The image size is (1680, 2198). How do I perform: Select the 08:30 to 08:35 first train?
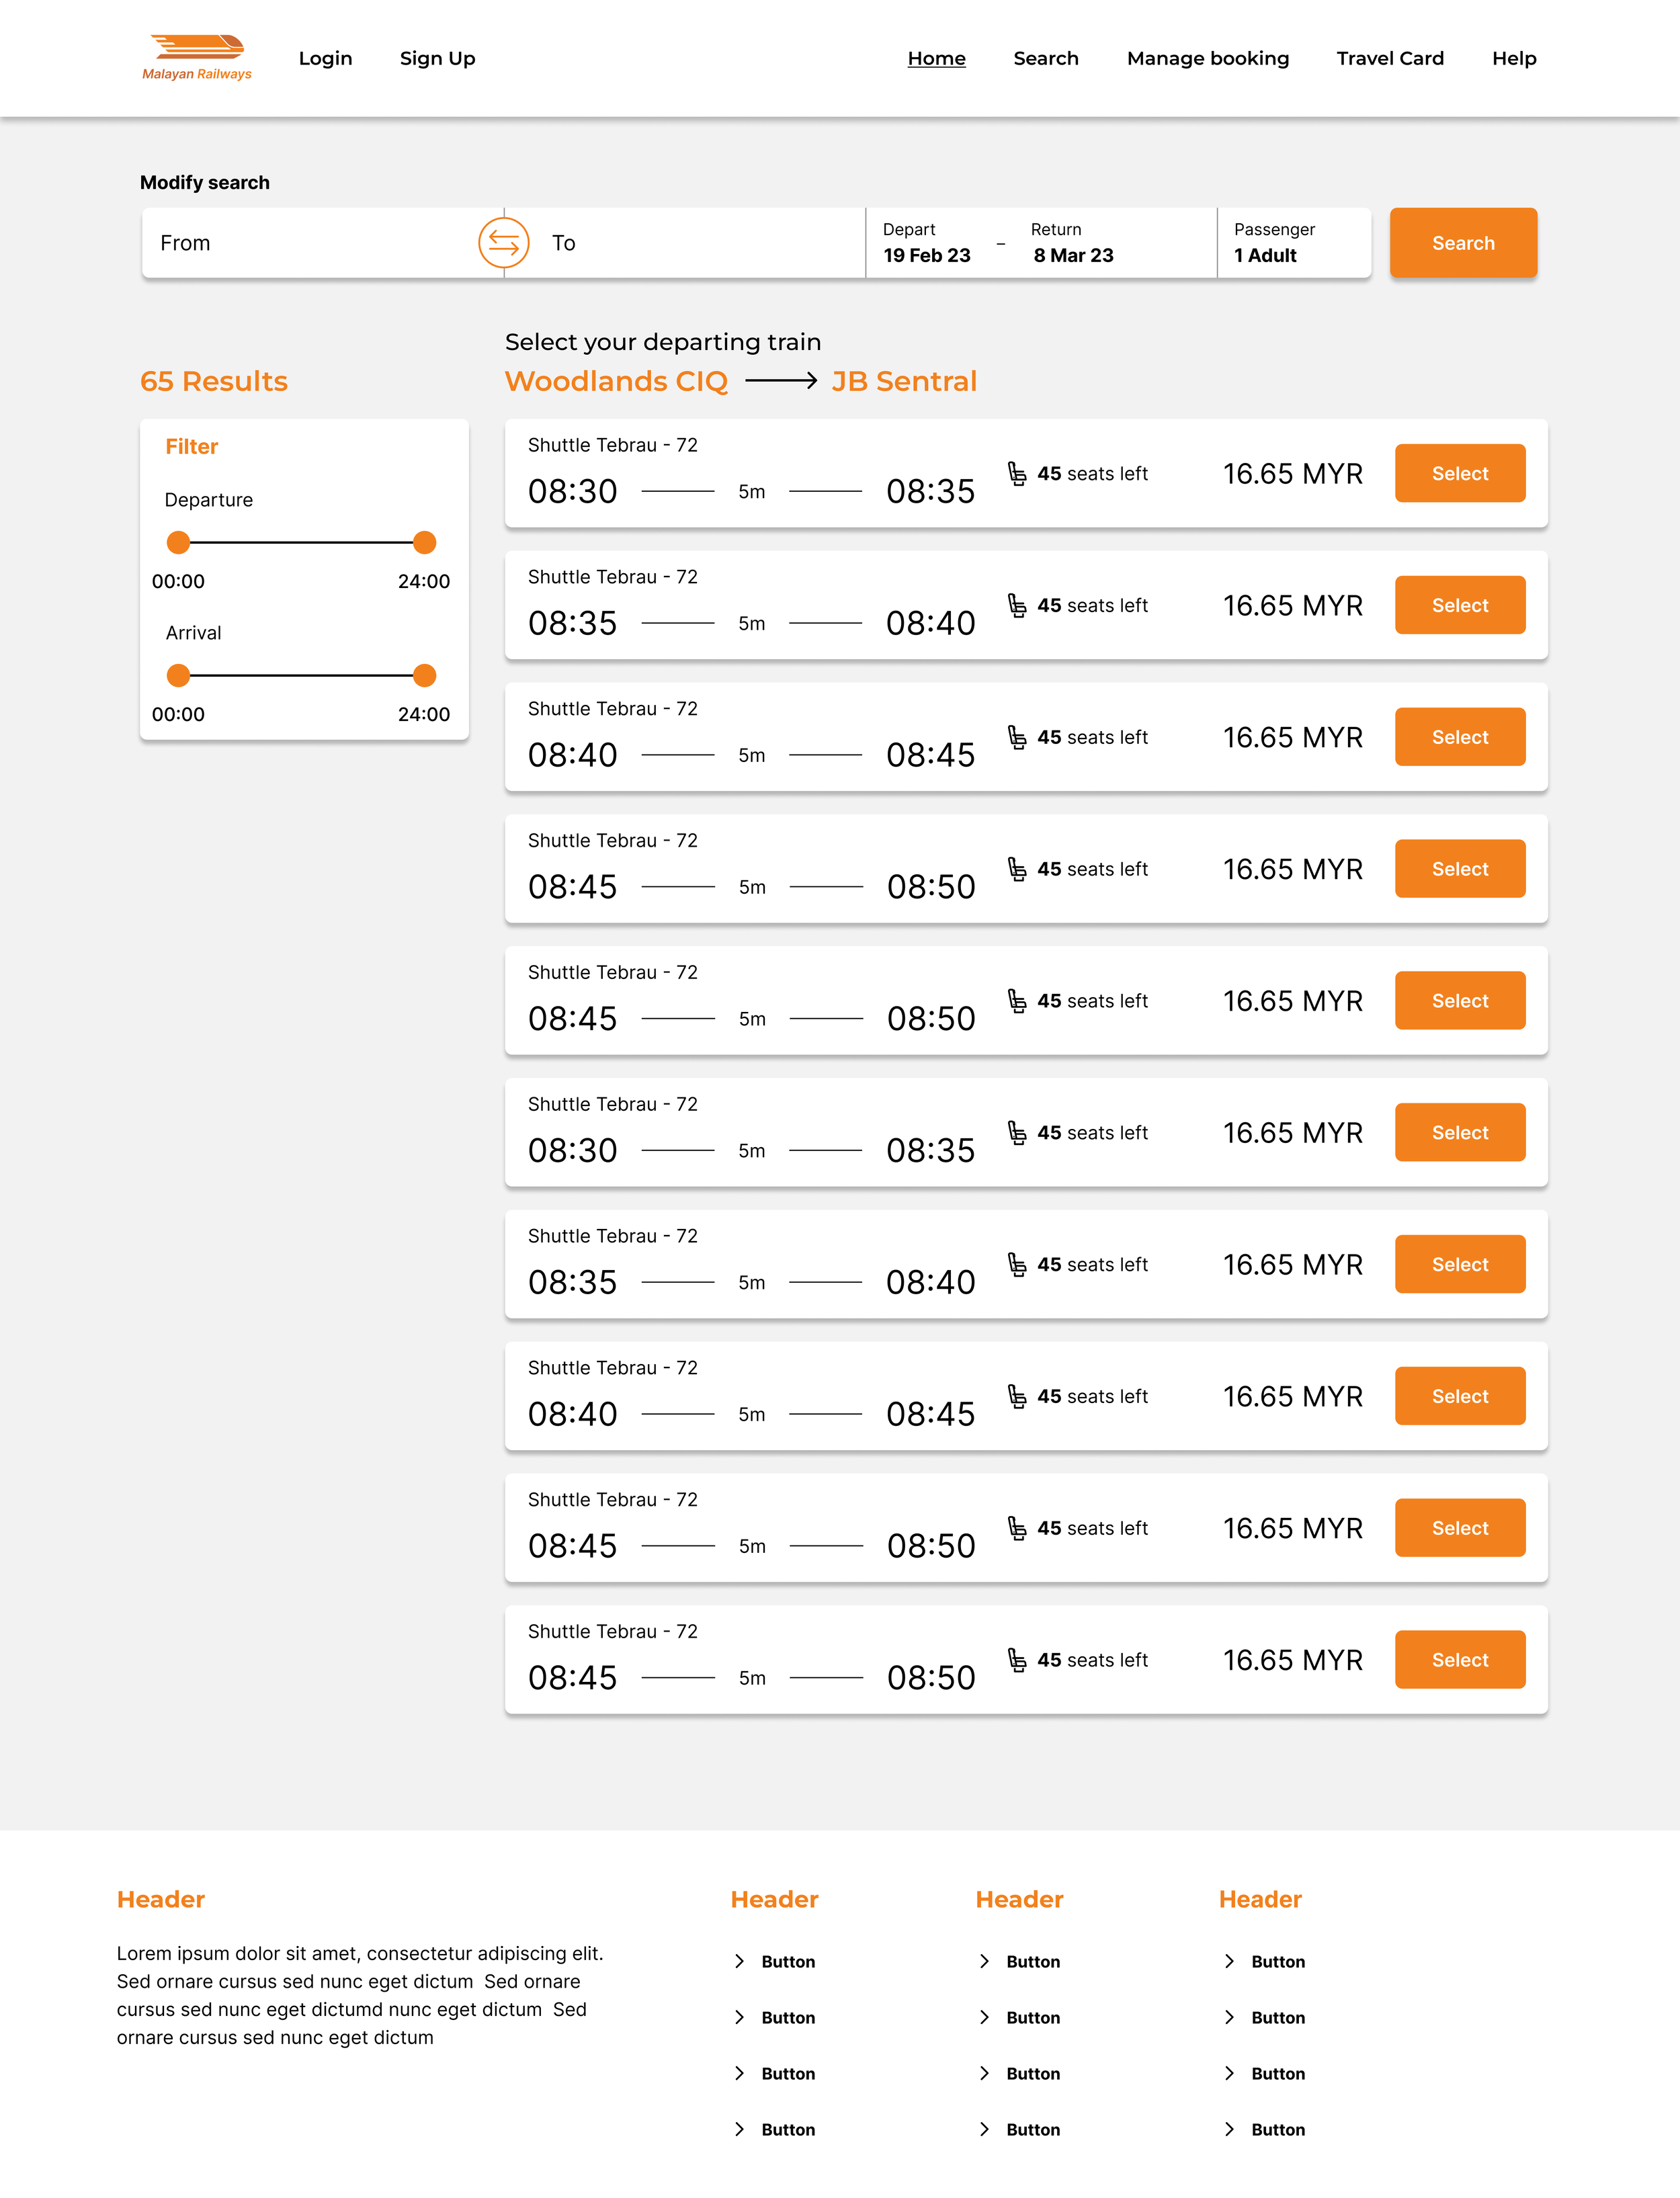[x=1459, y=474]
